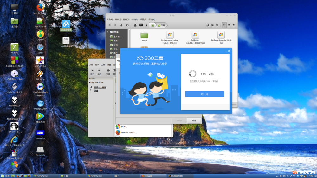Click the 下载 path bar button

point(161,25)
